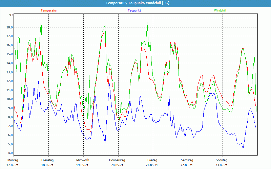Click the 5,0 y-axis value

(x=10, y=144)
